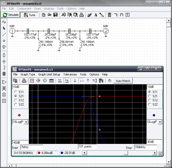The height and width of the screenshot is (168, 172).
Task: Place a capacitor from the sidebar
Action: (4, 61)
